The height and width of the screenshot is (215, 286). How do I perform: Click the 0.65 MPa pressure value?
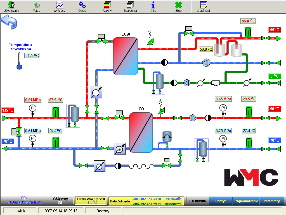pos(223,99)
